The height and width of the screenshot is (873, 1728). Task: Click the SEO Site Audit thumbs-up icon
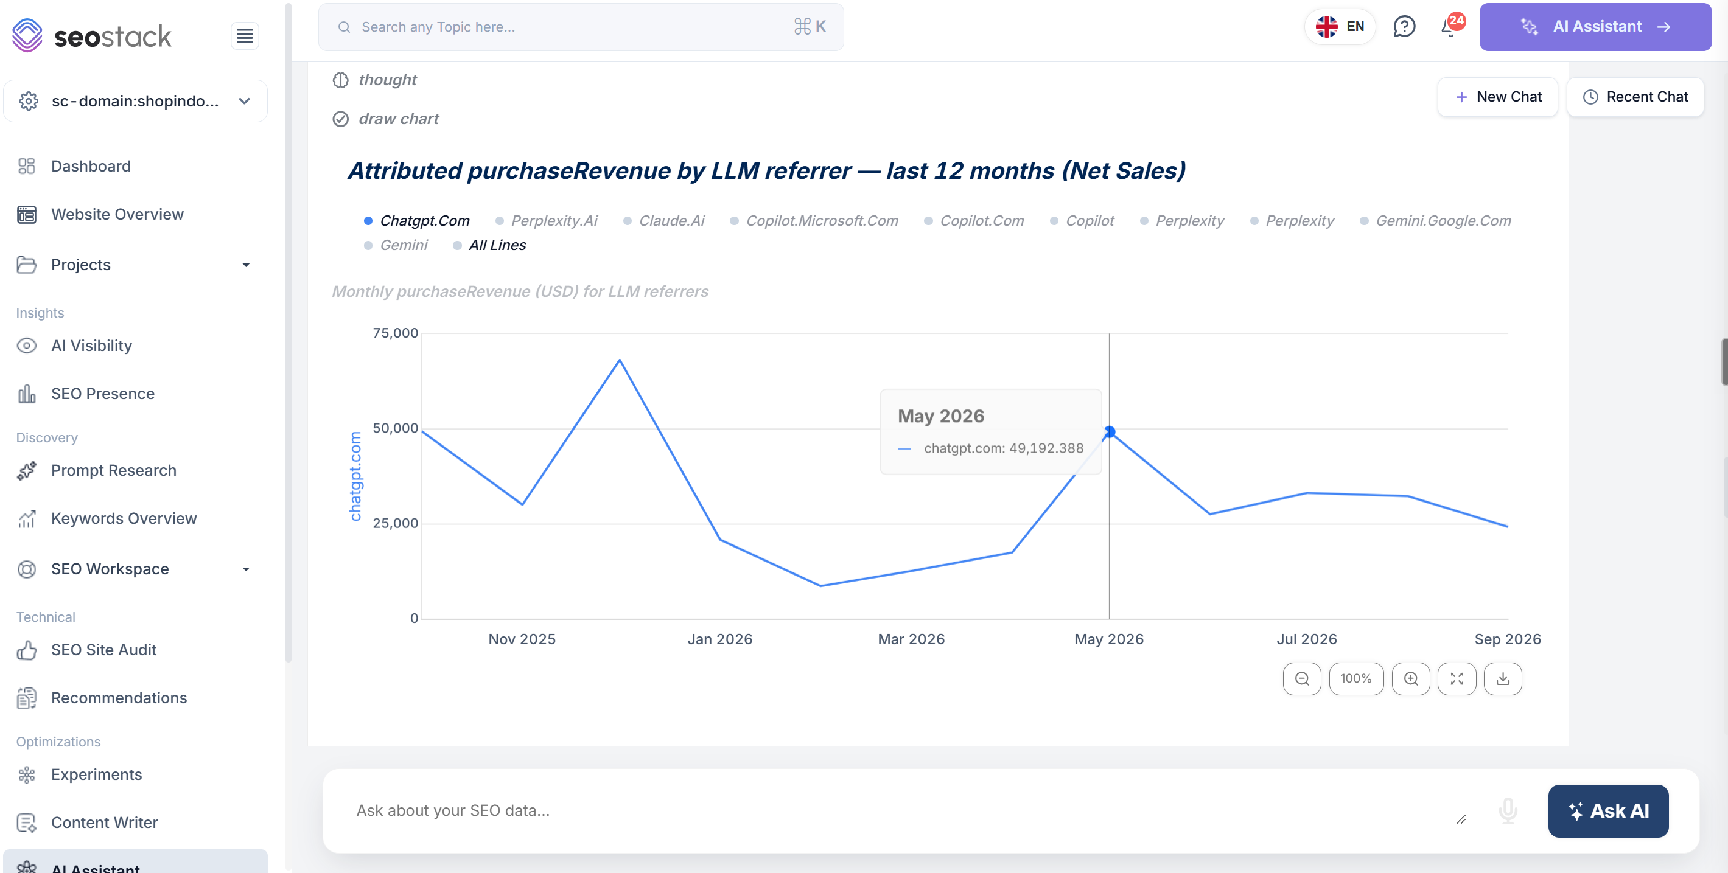tap(27, 650)
